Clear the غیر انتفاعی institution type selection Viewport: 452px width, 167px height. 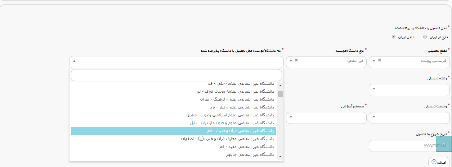296,60
